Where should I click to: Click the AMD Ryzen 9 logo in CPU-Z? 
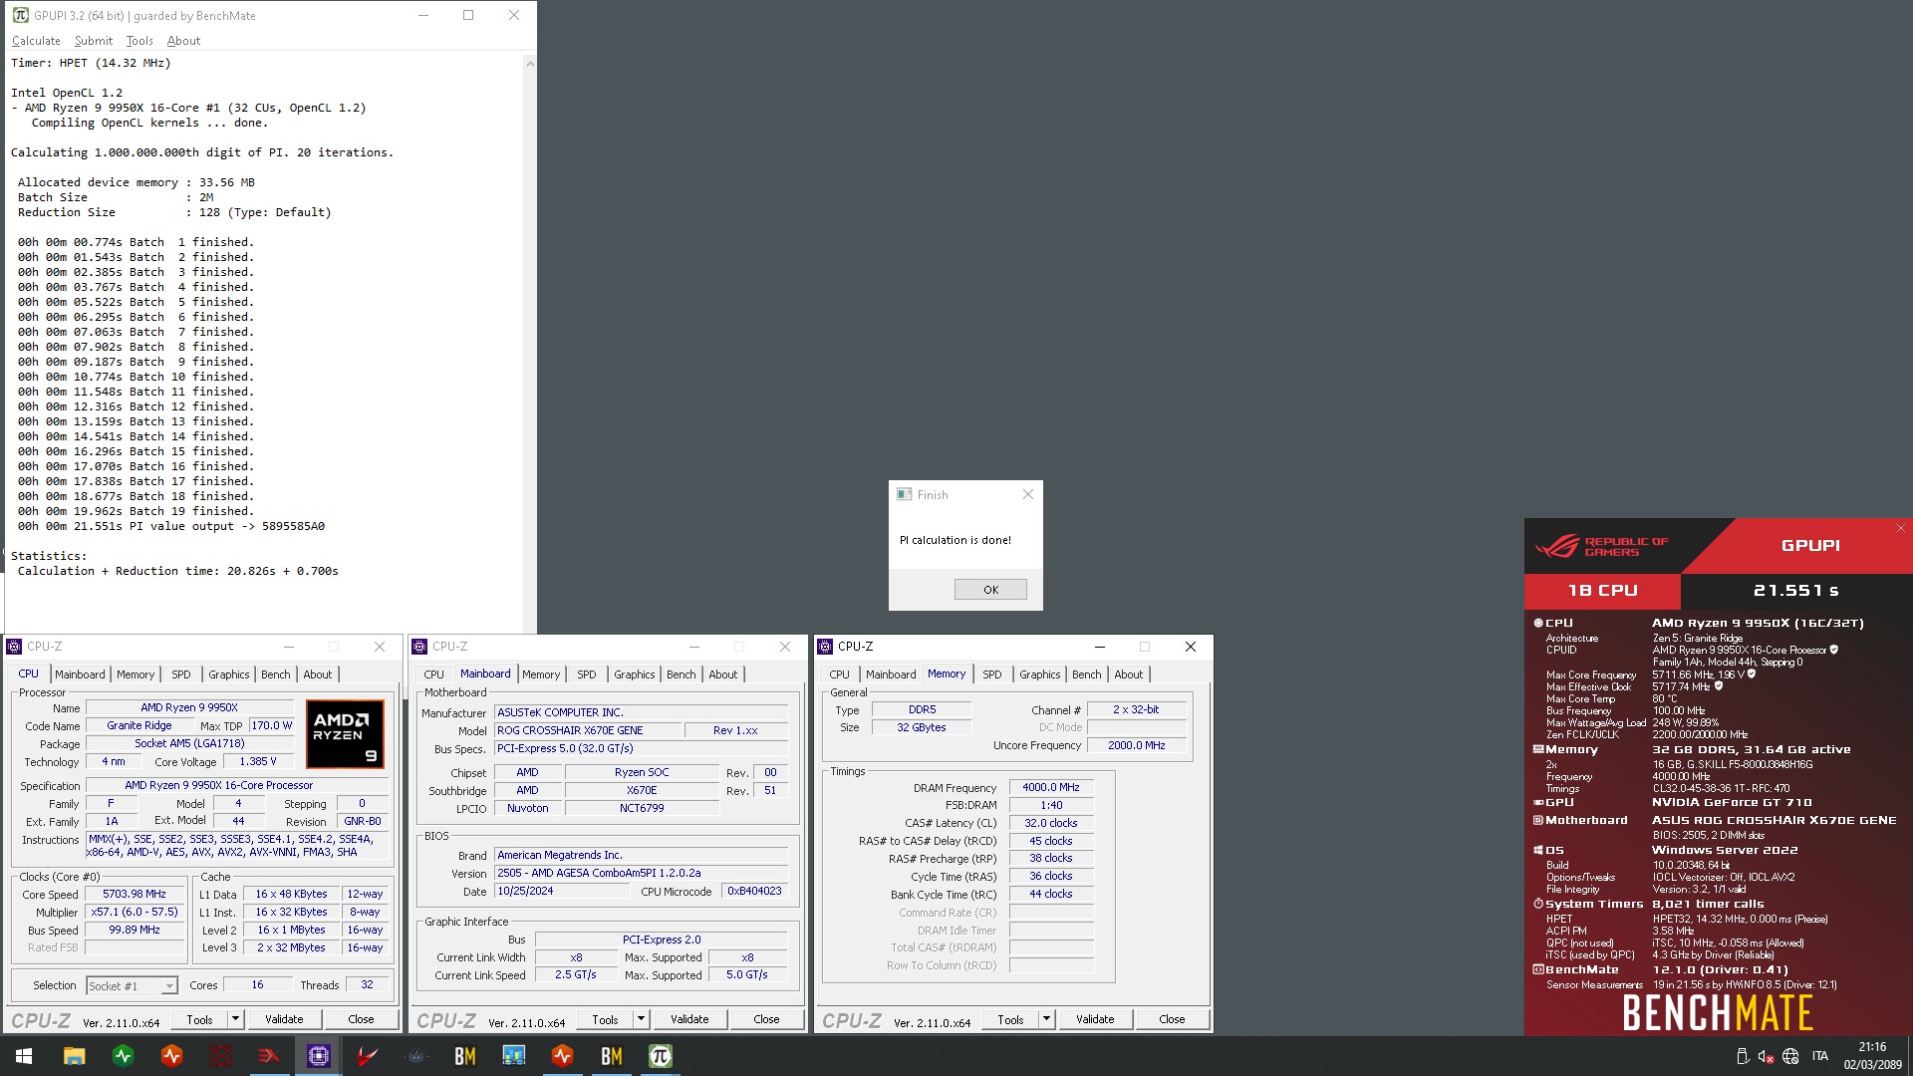[345, 734]
